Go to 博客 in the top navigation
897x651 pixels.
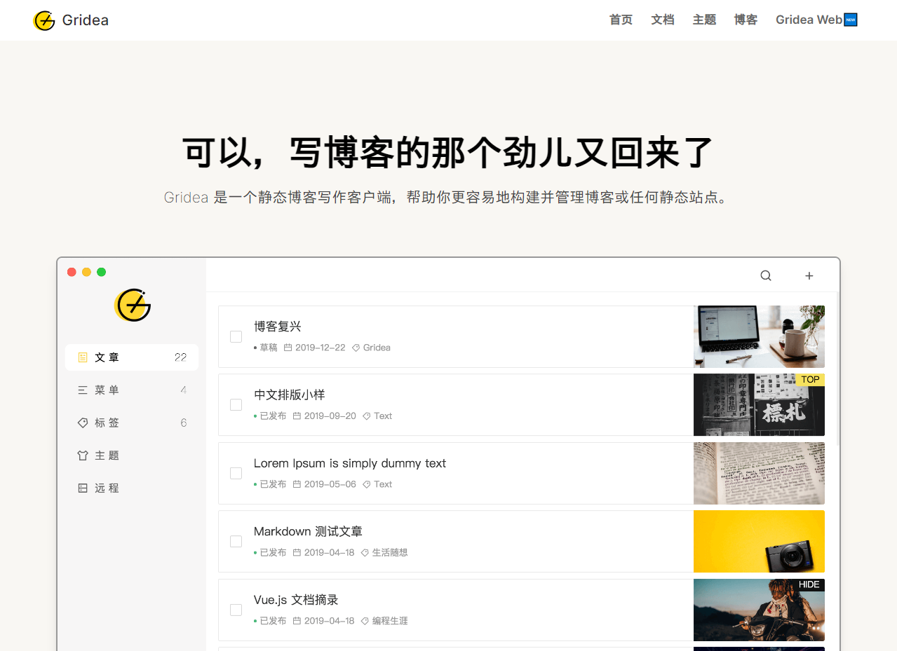pyautogui.click(x=746, y=20)
